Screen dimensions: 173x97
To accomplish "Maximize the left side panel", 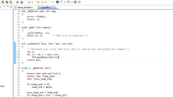I will (x=11, y=7).
